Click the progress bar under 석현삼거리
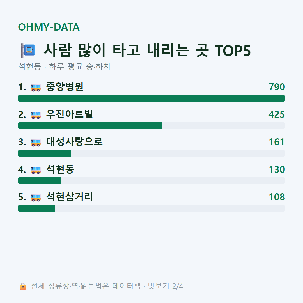 click(x=151, y=208)
